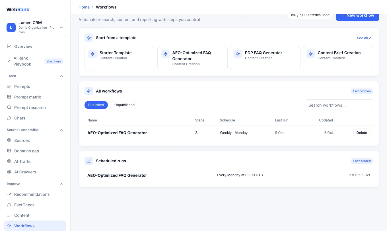Collapse the Track sidebar section
Screen dimensions: 387x231
coord(61,76)
